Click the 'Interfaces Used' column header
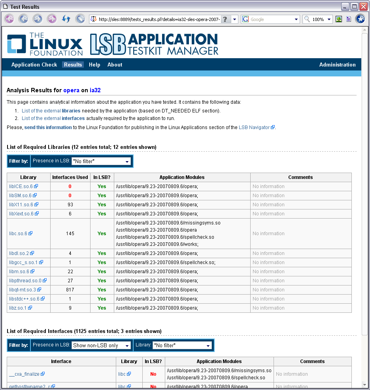 [70, 177]
